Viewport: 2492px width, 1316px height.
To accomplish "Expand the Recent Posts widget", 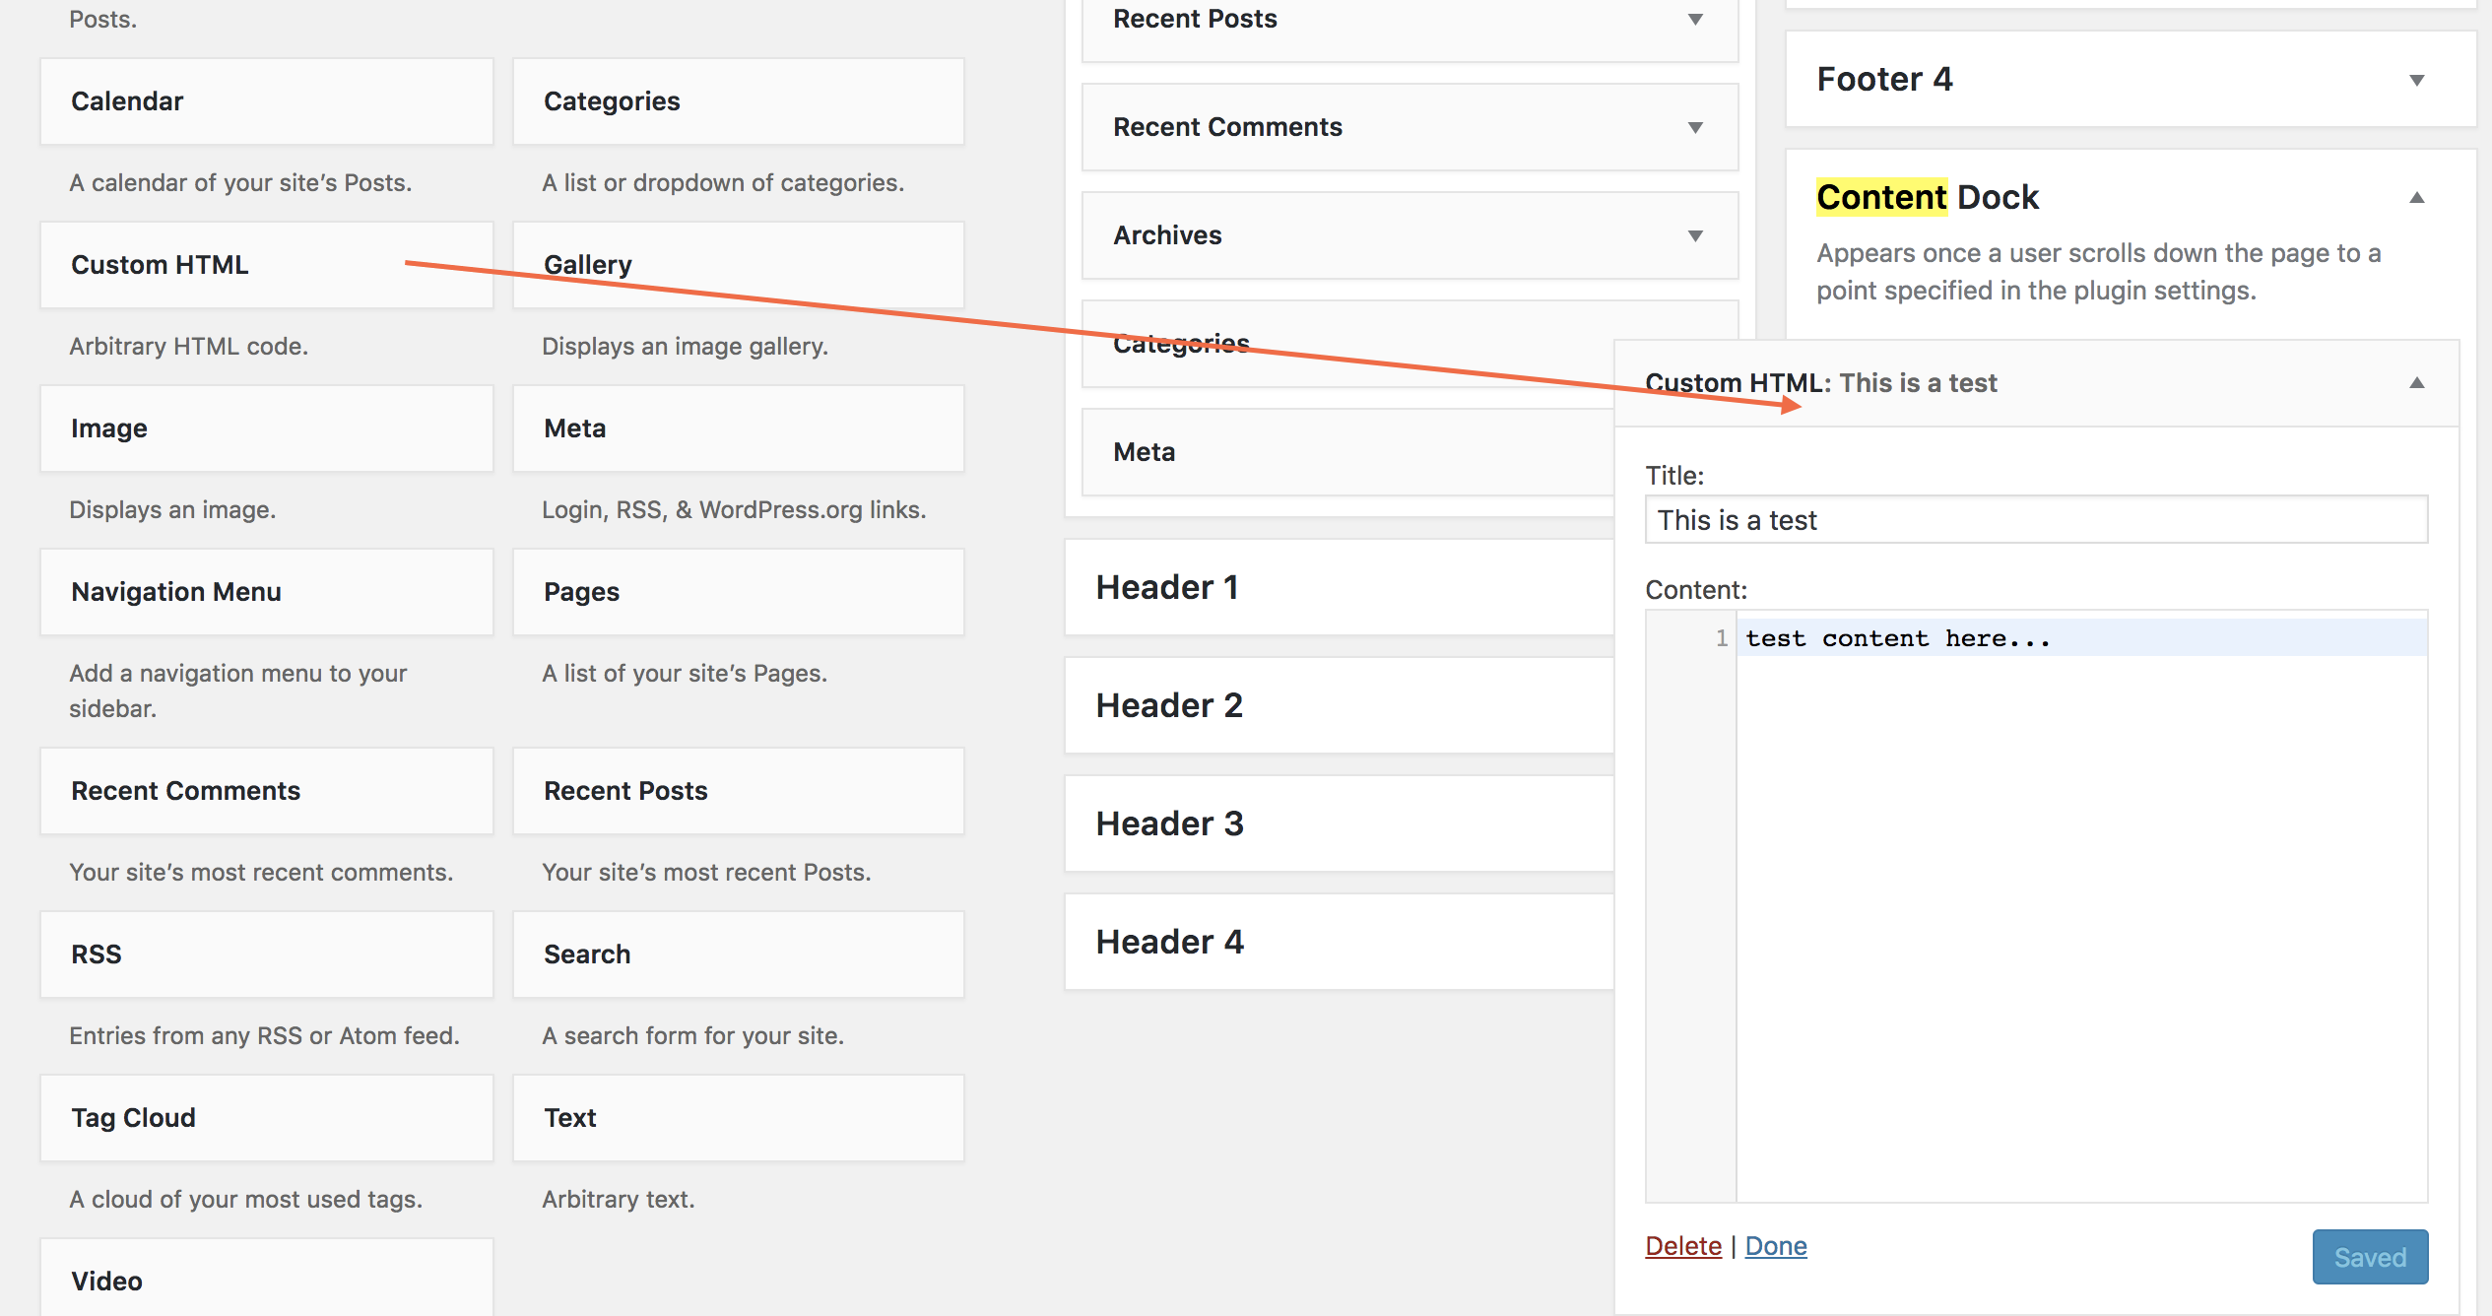I will [x=1695, y=18].
